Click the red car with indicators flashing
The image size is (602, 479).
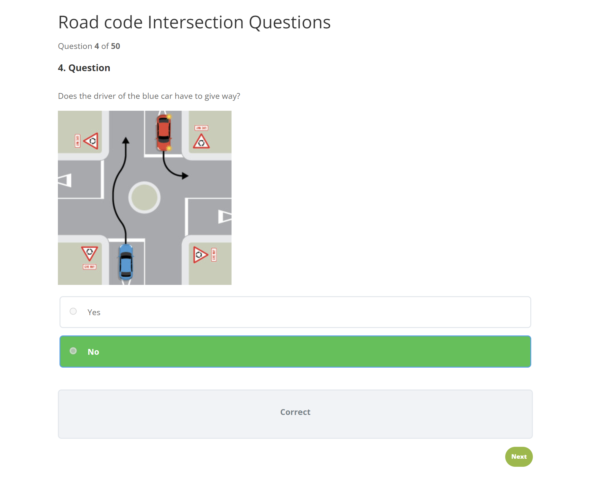click(x=164, y=132)
